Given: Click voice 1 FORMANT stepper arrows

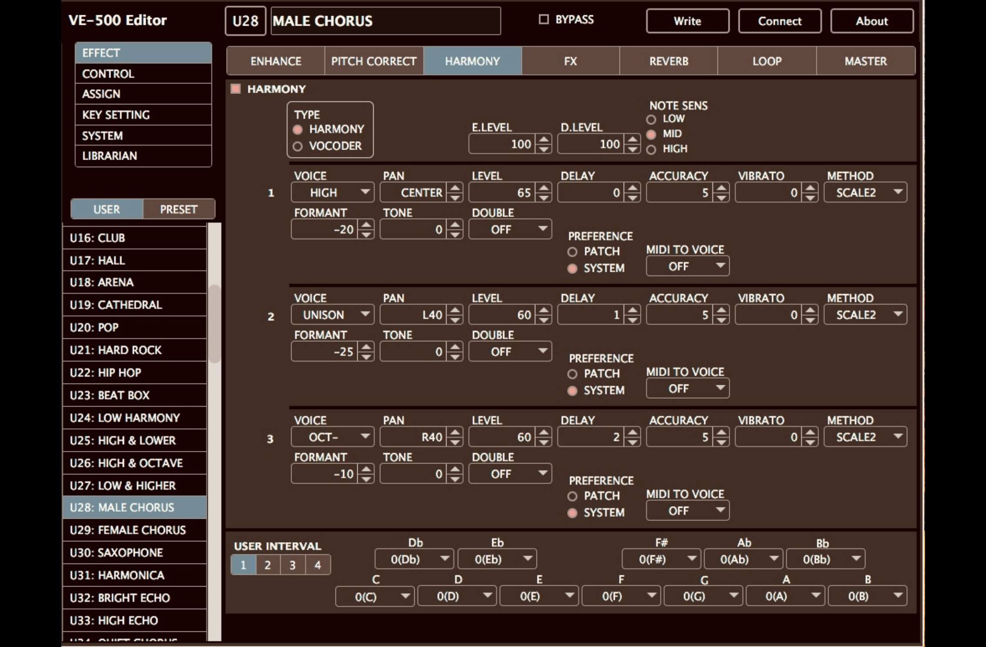Looking at the screenshot, I should pyautogui.click(x=366, y=229).
